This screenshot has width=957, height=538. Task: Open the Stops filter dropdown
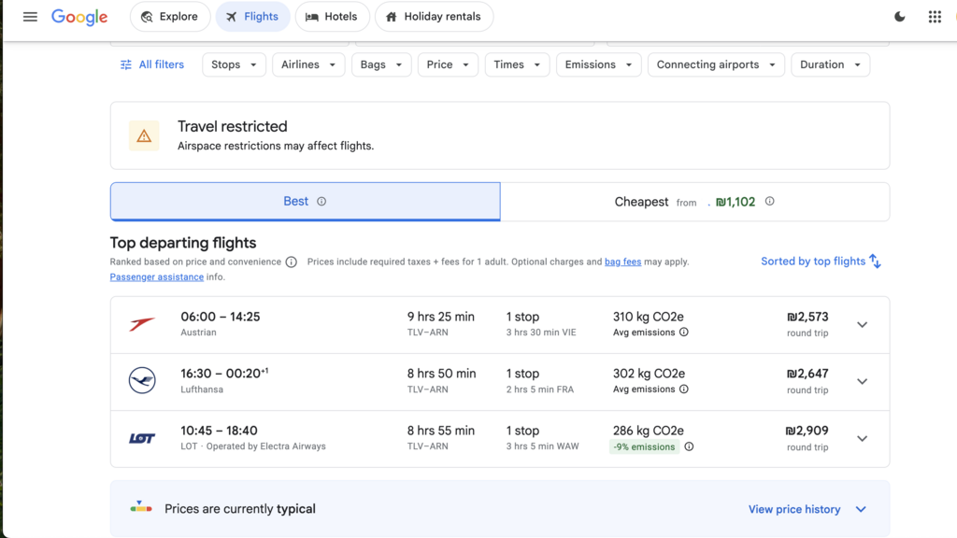(234, 64)
